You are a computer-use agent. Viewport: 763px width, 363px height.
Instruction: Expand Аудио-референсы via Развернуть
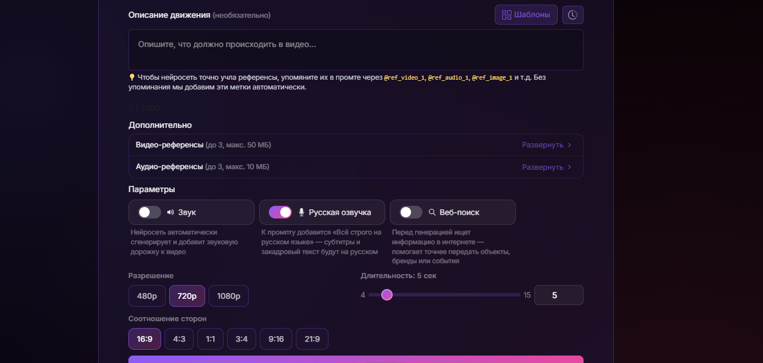tap(542, 167)
